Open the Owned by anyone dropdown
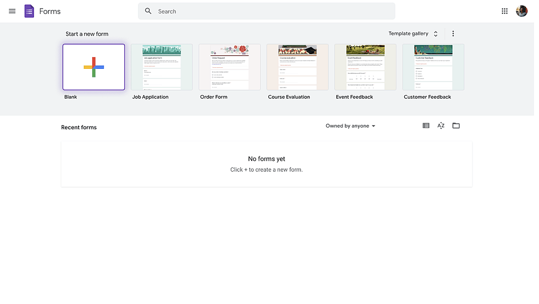This screenshot has height=304, width=539. [x=350, y=126]
